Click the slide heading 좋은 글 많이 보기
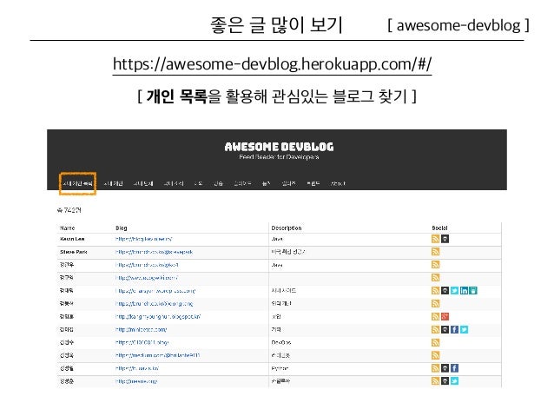The height and width of the screenshot is (416, 554). (276, 24)
